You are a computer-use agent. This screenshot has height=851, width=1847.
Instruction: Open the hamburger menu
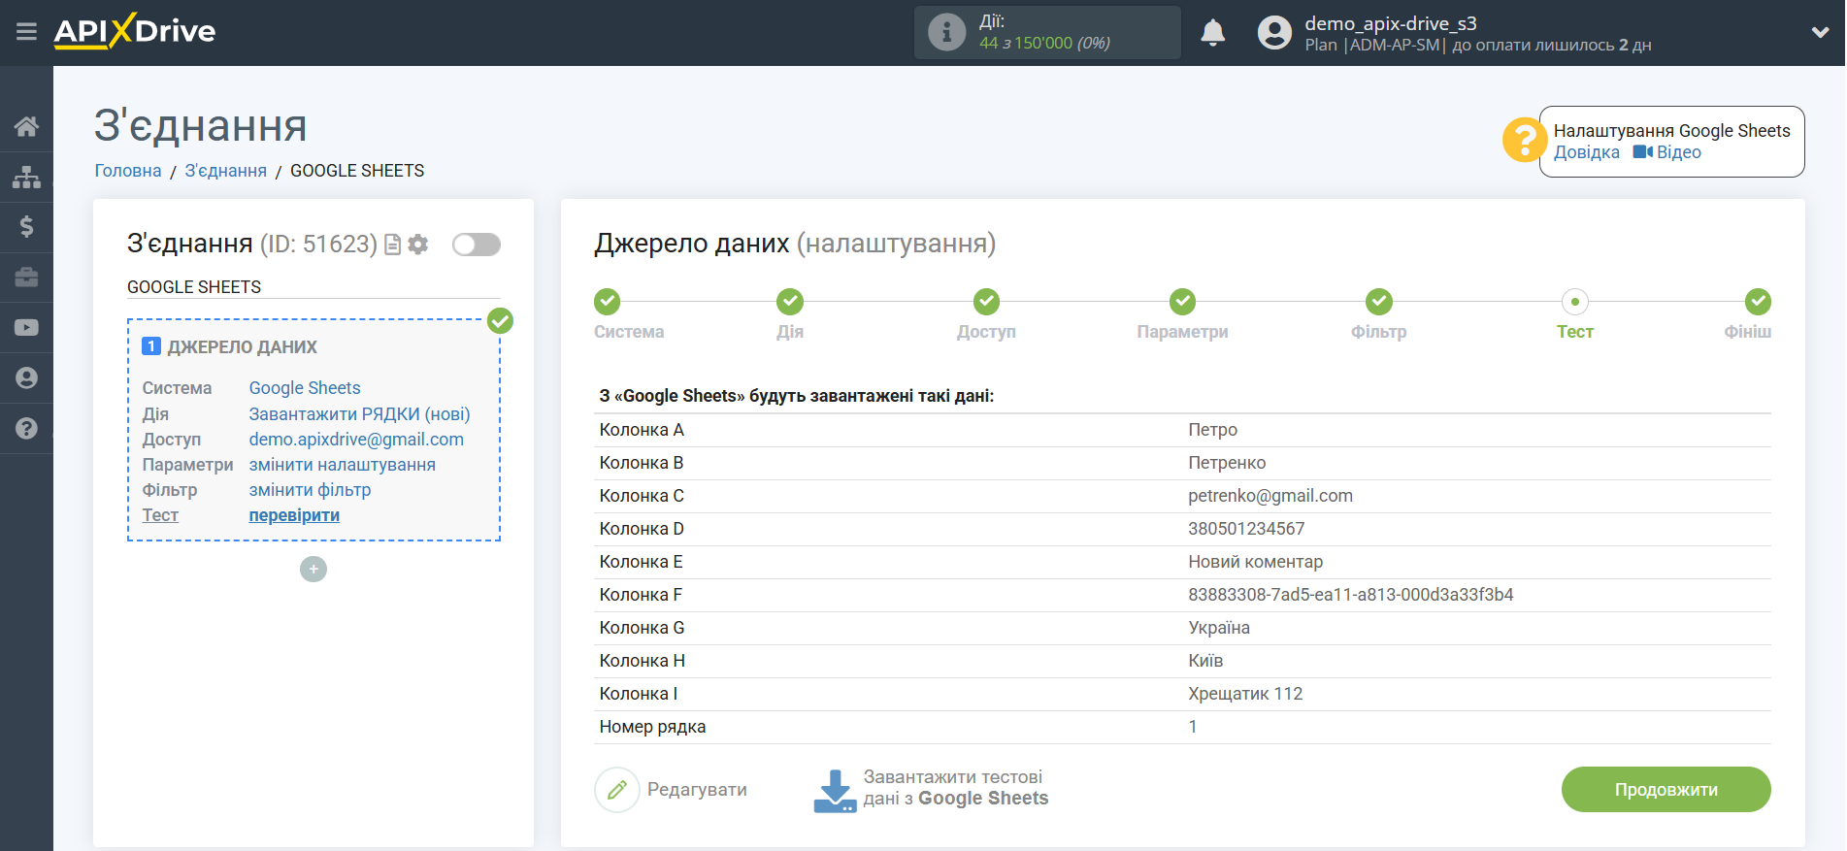pyautogui.click(x=26, y=32)
